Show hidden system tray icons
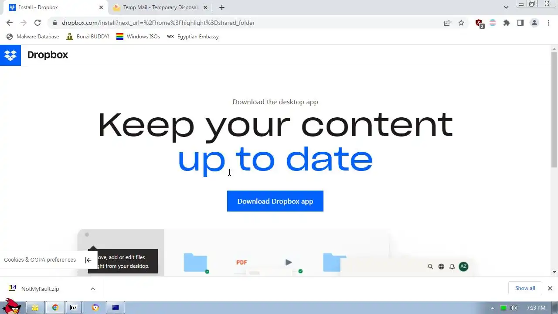This screenshot has height=314, width=558. (x=493, y=308)
